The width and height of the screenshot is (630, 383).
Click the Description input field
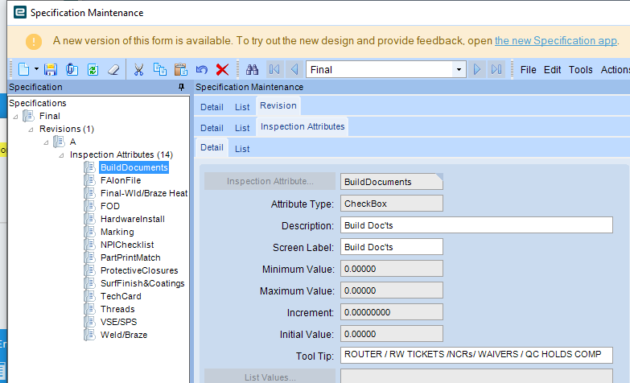(476, 225)
